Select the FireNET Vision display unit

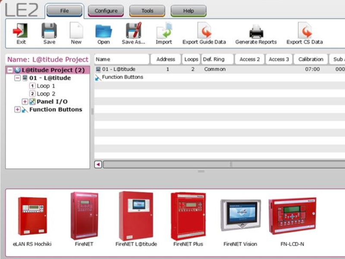[241, 215]
